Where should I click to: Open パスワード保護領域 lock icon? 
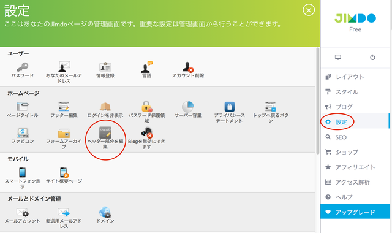point(146,107)
